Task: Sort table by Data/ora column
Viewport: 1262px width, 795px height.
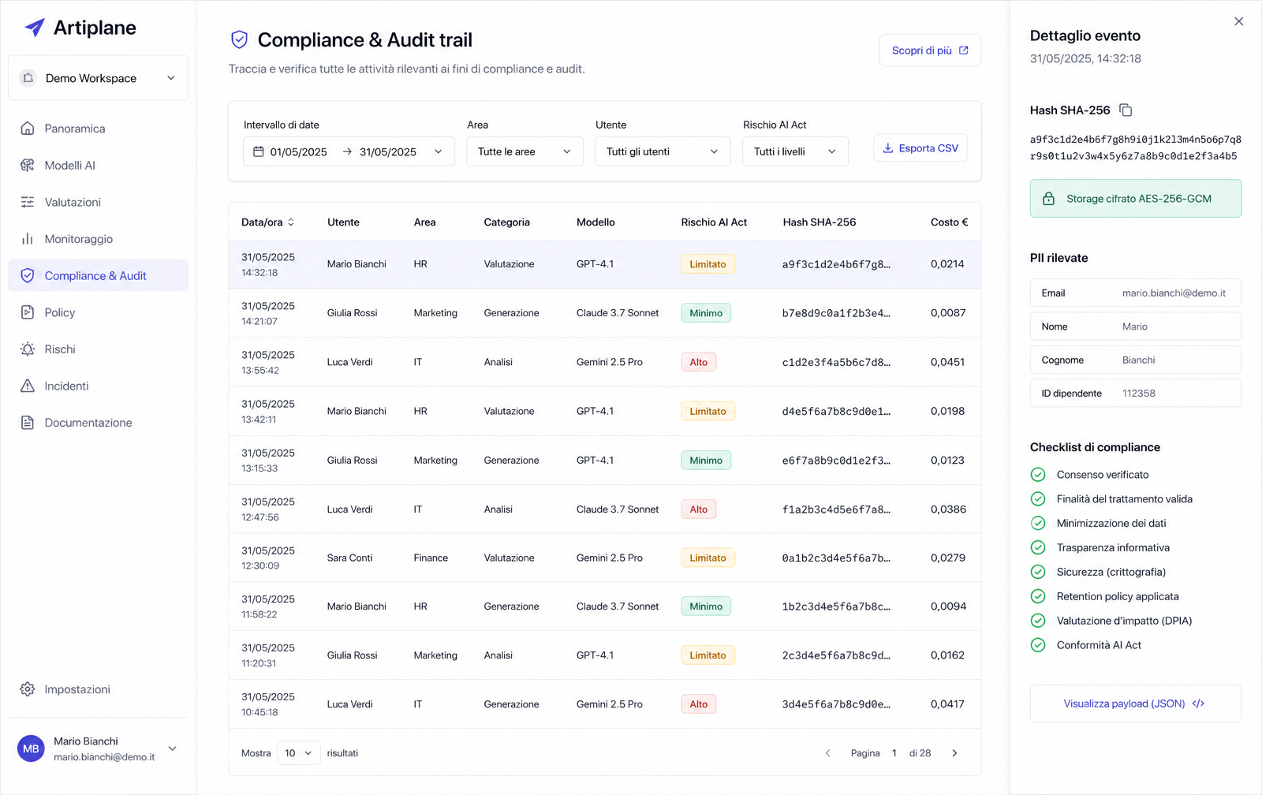Action: (268, 222)
